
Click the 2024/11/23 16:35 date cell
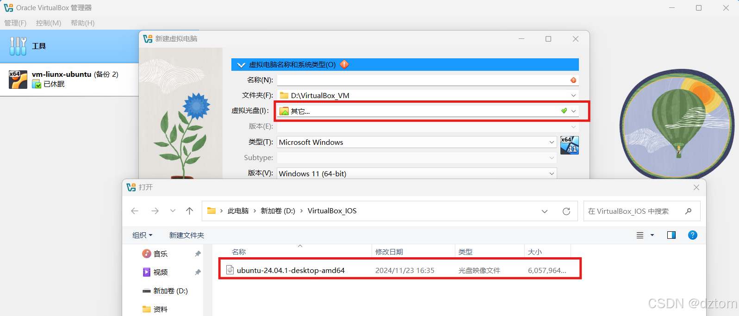pos(405,271)
